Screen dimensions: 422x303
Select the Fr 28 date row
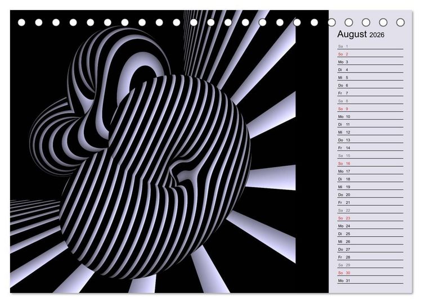click(x=371, y=257)
